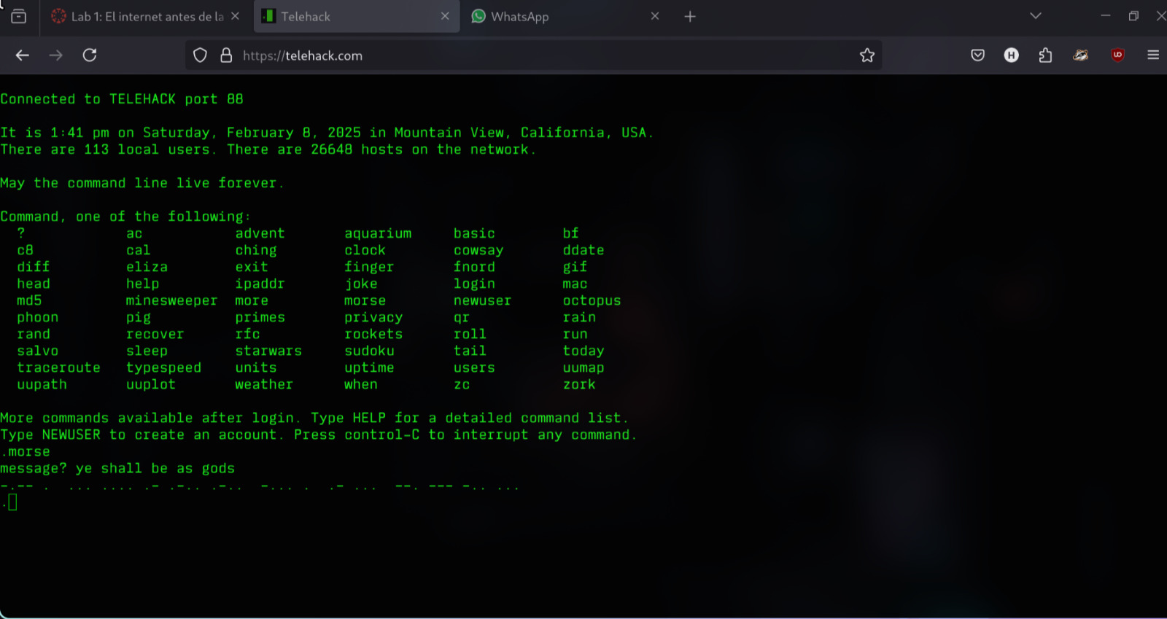Screen dimensions: 1167x619
Task: Click the 'ipaddr' command
Action: pos(260,284)
